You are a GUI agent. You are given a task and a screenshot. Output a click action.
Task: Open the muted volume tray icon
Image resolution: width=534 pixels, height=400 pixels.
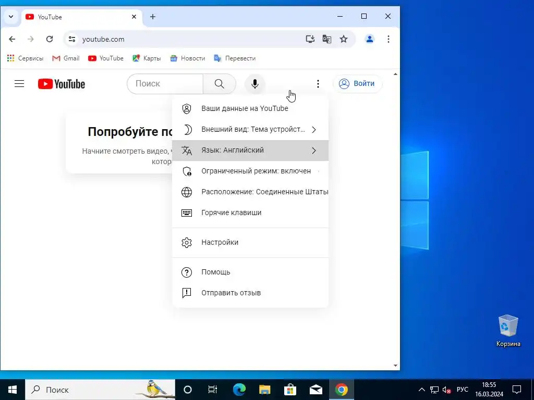click(x=446, y=390)
